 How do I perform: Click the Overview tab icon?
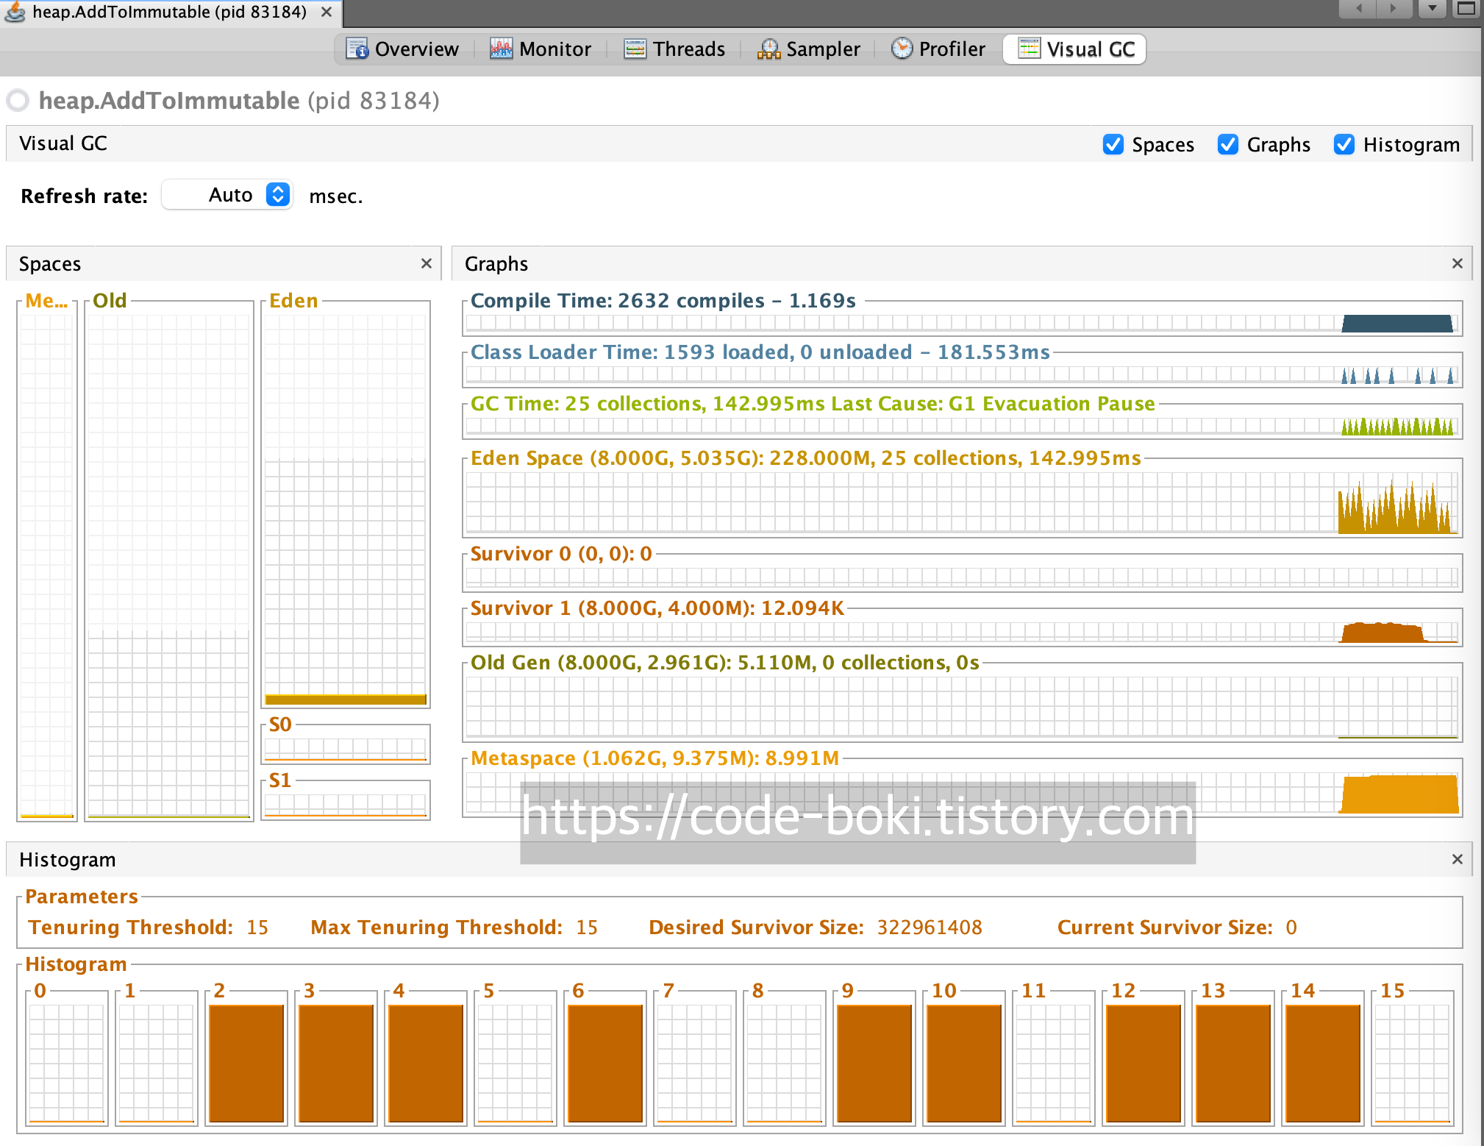coord(357,49)
